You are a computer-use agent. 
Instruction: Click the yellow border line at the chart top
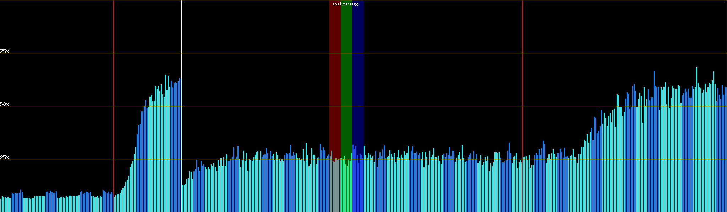(x=426, y=0)
